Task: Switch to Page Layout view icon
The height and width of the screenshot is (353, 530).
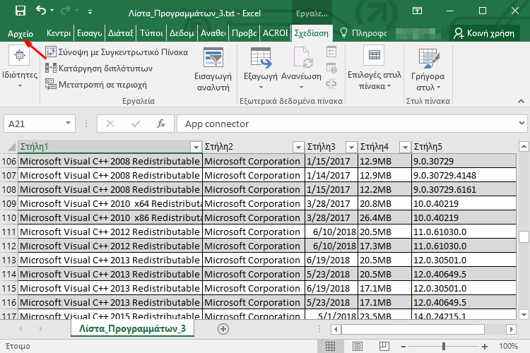Action: 358,346
